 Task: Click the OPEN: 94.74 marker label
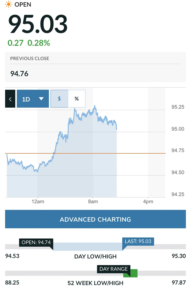point(36,242)
